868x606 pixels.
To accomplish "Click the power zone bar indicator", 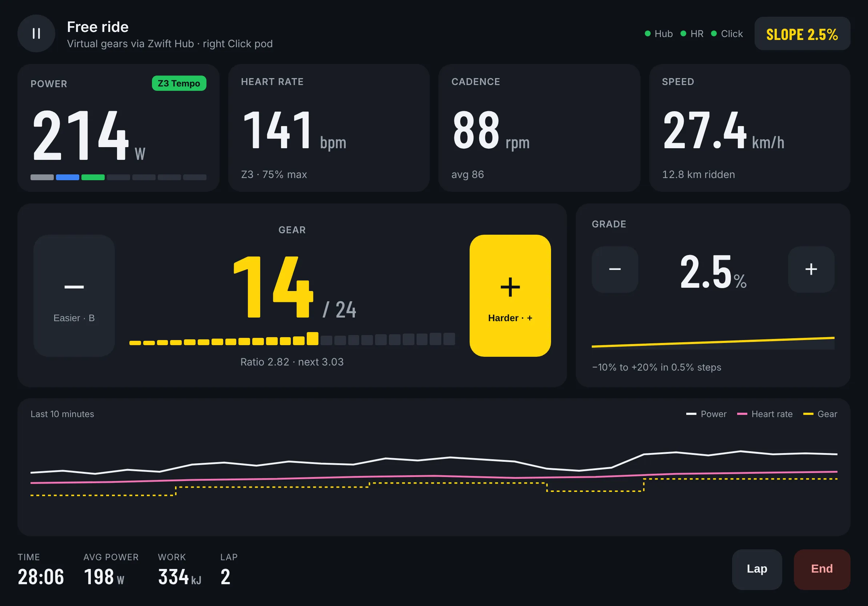I will click(x=118, y=177).
